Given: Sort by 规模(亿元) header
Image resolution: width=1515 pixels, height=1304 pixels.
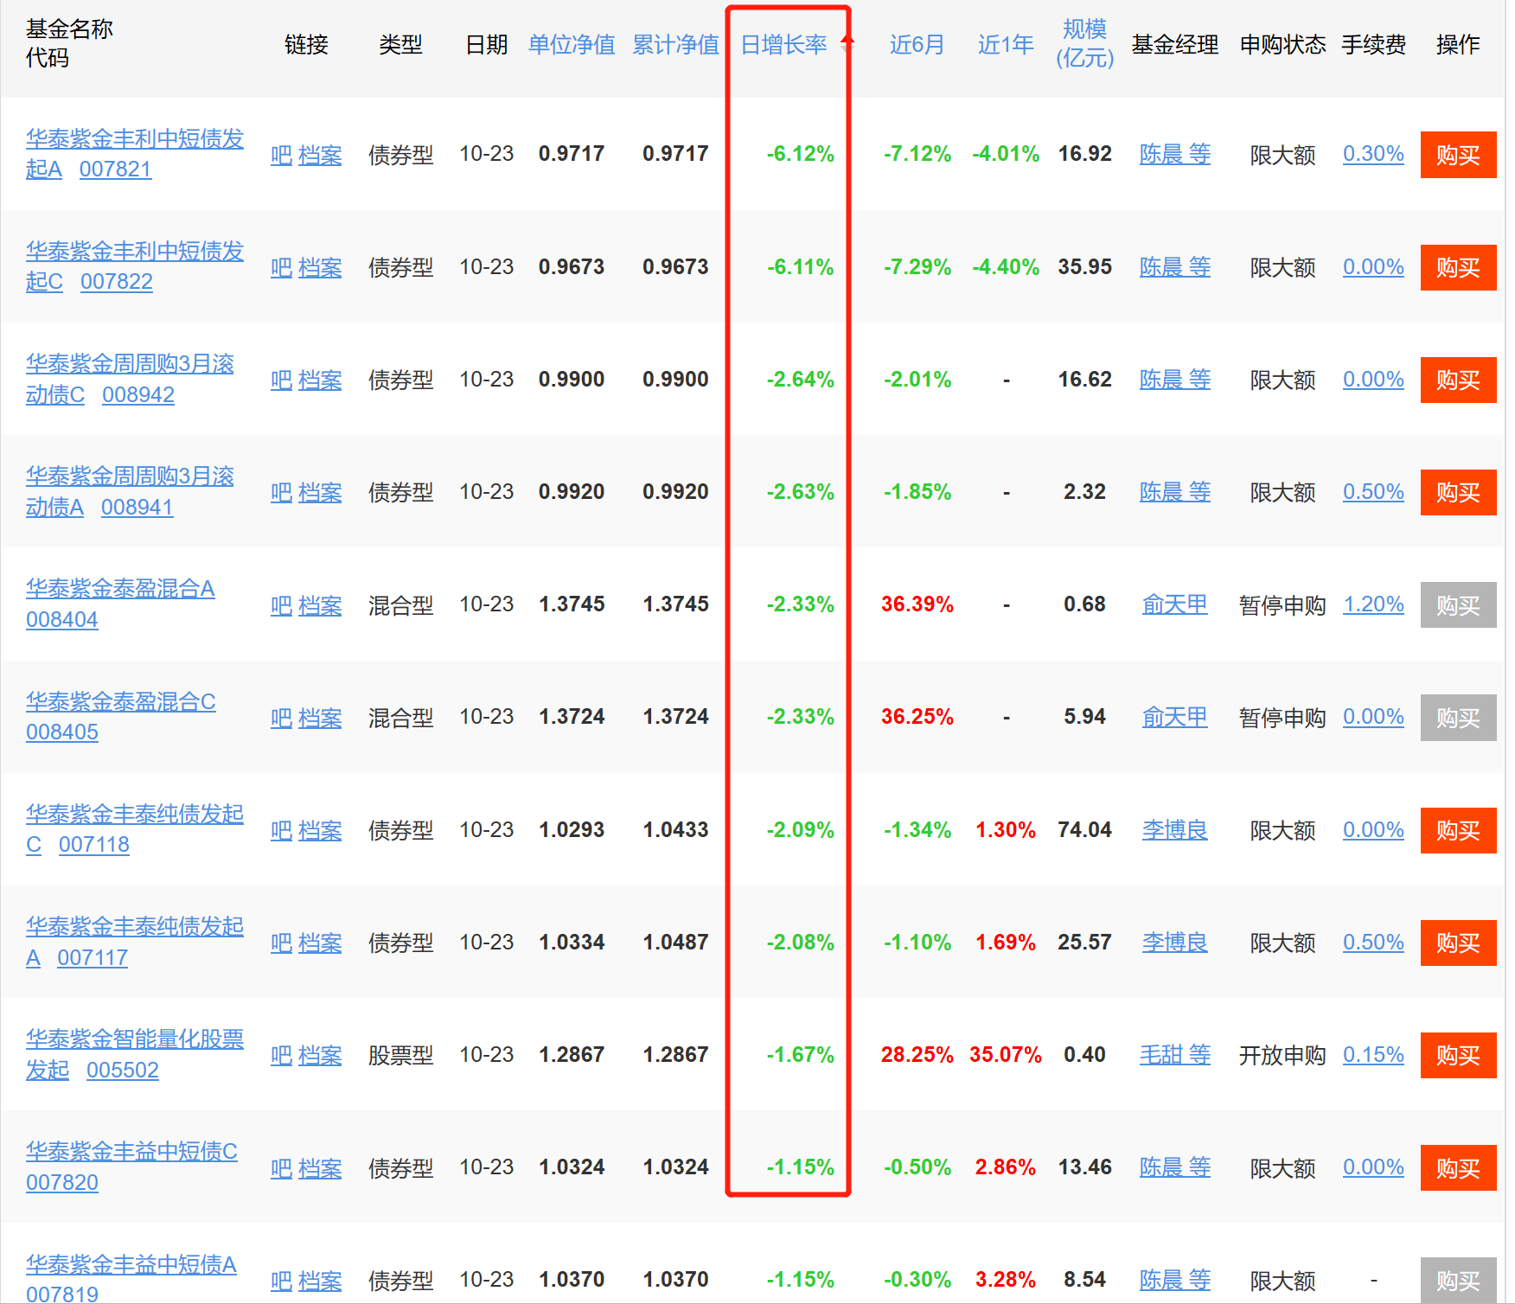Looking at the screenshot, I should (1084, 43).
